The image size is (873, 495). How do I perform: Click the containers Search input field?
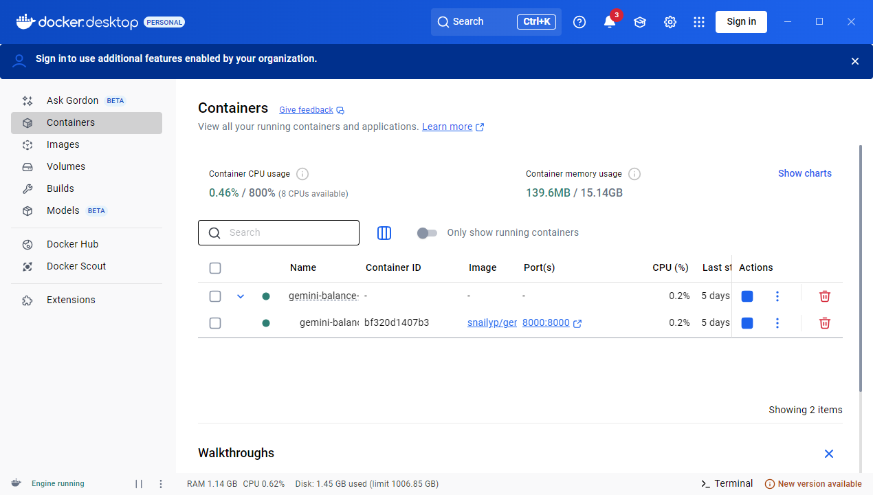[278, 233]
